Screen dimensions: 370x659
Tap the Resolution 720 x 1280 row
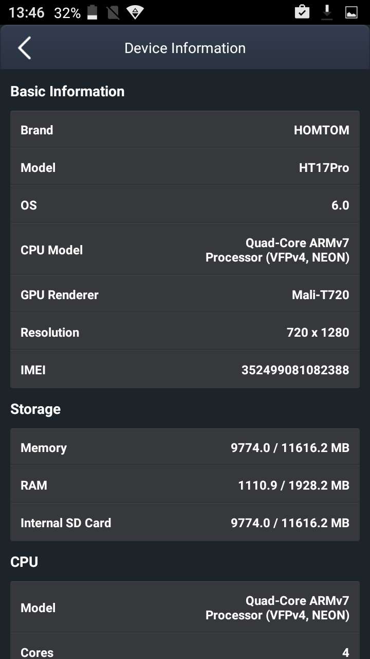click(185, 332)
